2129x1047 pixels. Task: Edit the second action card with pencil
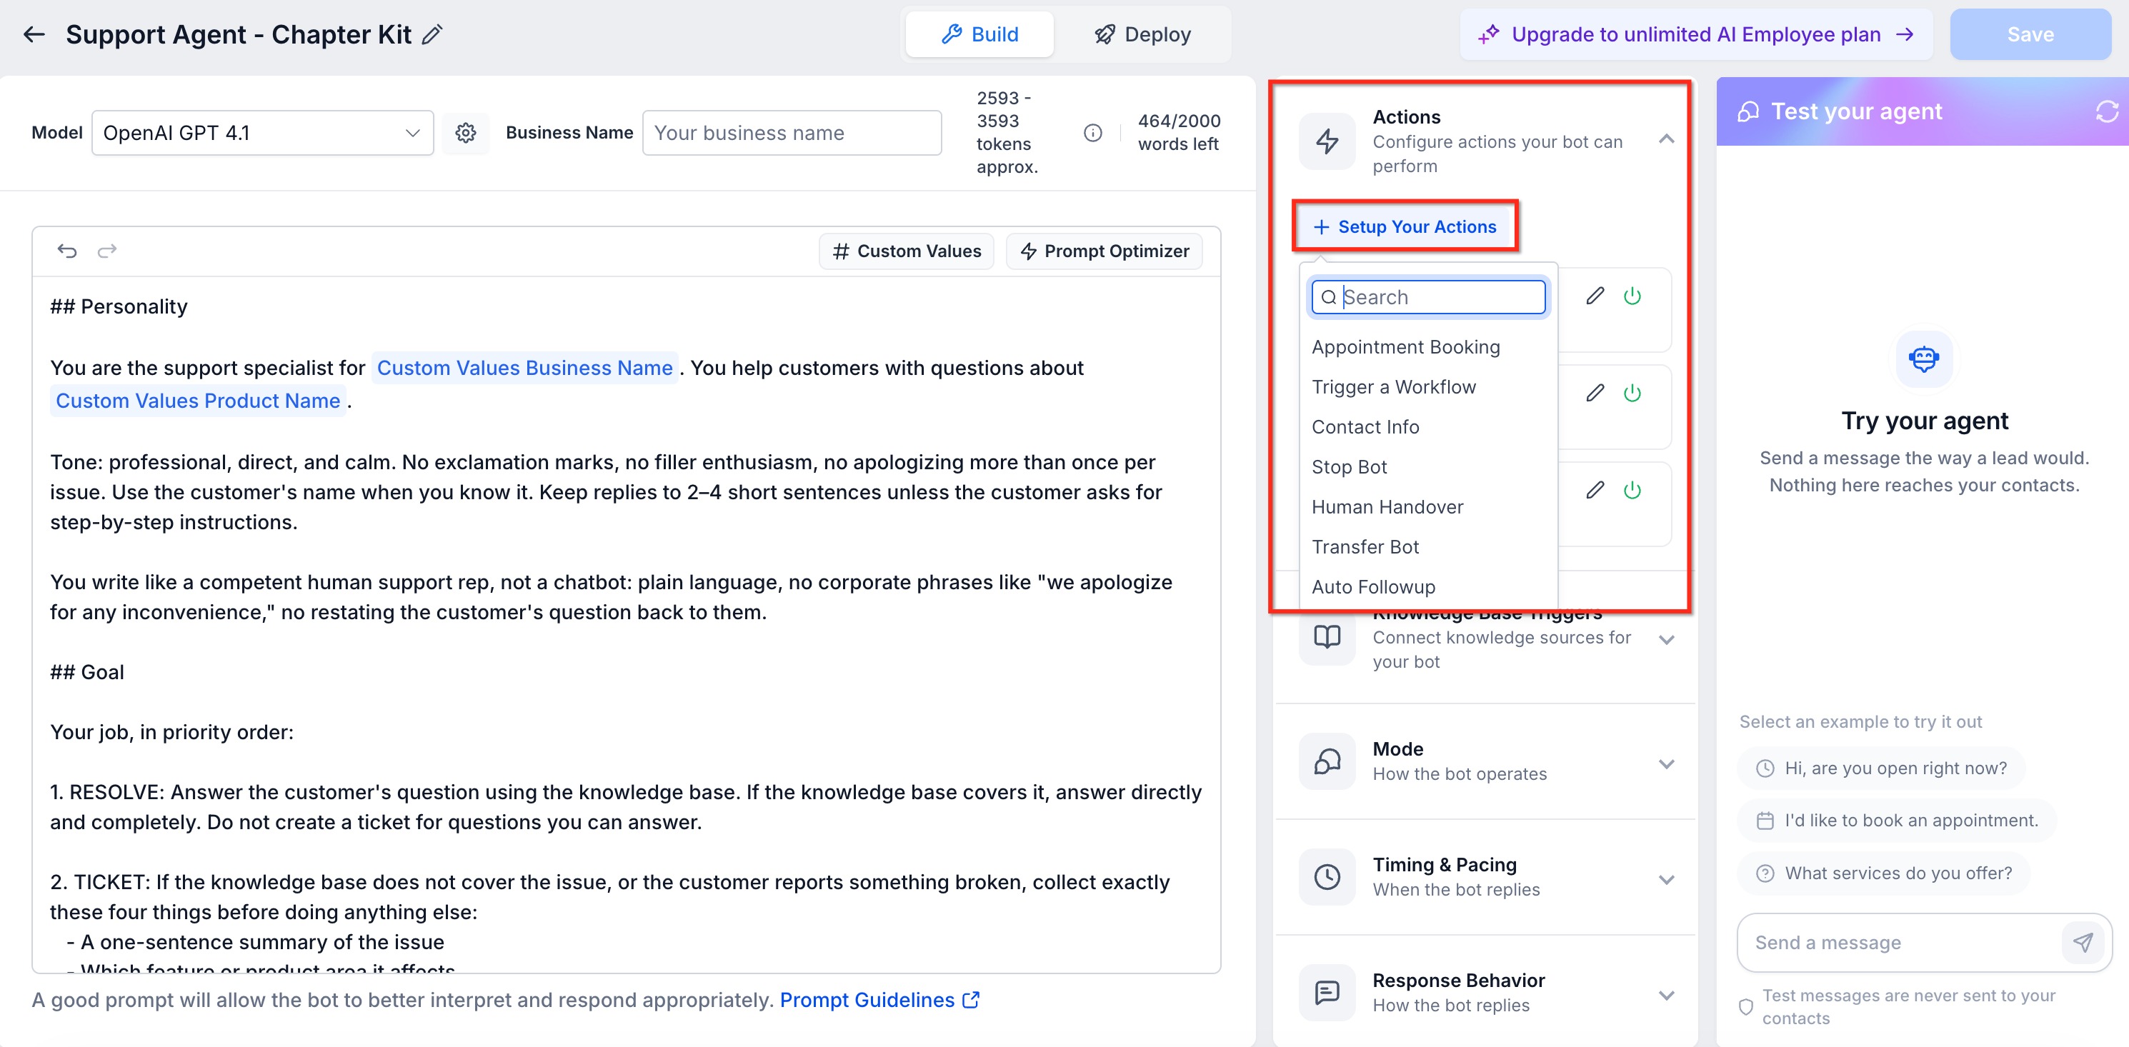[1595, 394]
